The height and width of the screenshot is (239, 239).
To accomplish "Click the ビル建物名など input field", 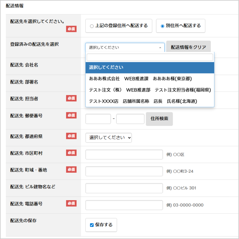I will pyautogui.click(x=124, y=188).
